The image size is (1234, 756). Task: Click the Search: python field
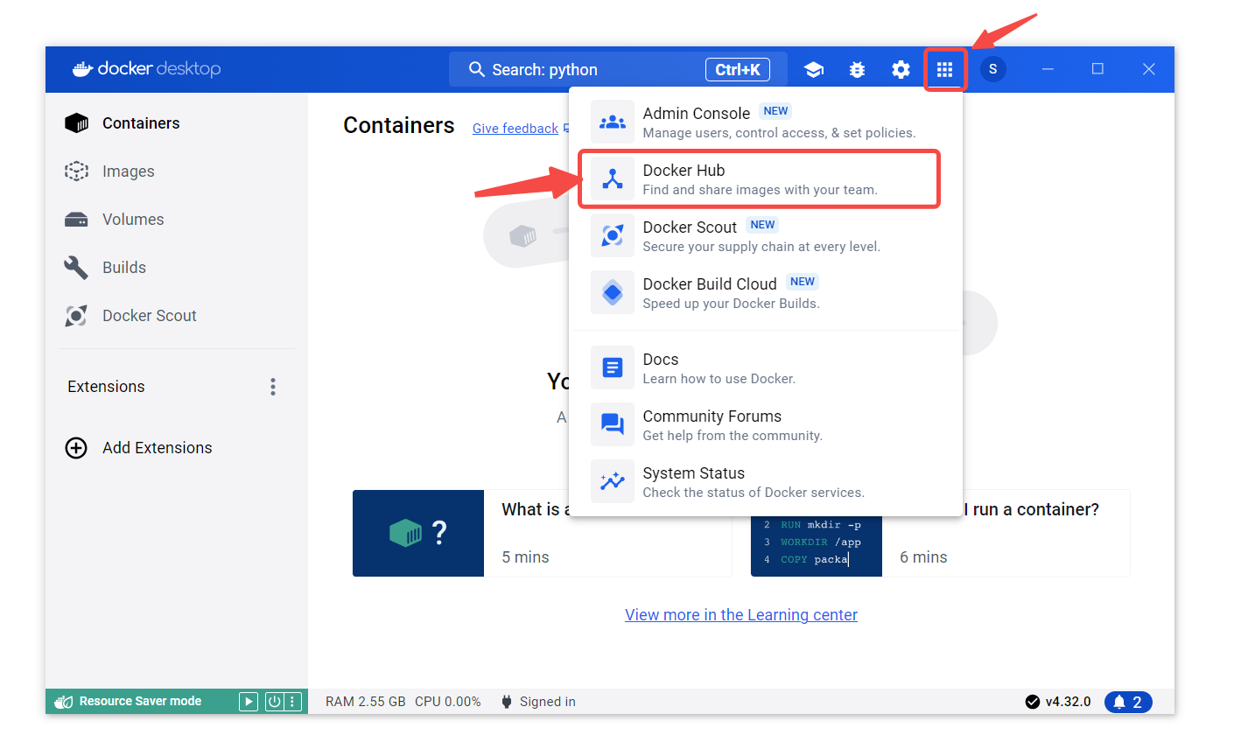point(618,69)
